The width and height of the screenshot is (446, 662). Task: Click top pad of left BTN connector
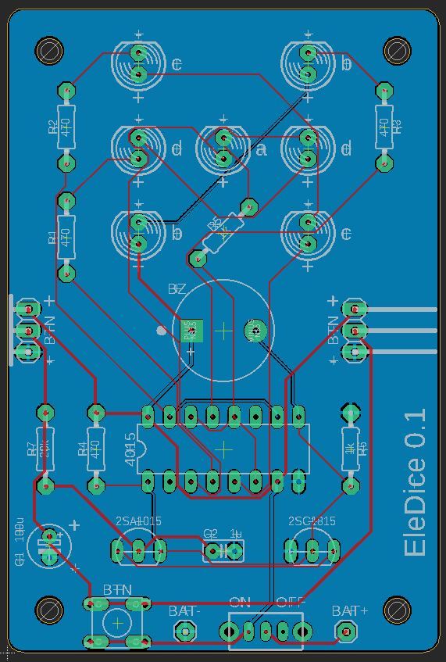pyautogui.click(x=28, y=309)
